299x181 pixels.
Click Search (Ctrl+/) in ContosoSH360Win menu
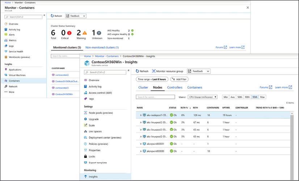coord(105,72)
